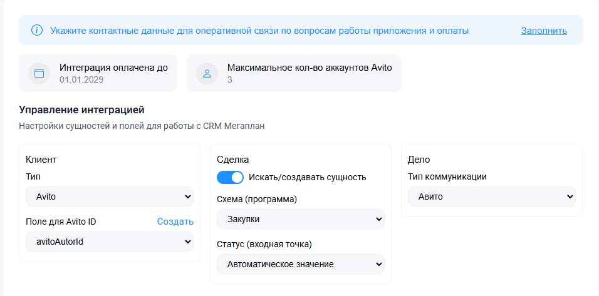Viewport: 599px width, 296px height.
Task: Click the Максимальное кол-во аккаунтов Avito card
Action: click(294, 73)
